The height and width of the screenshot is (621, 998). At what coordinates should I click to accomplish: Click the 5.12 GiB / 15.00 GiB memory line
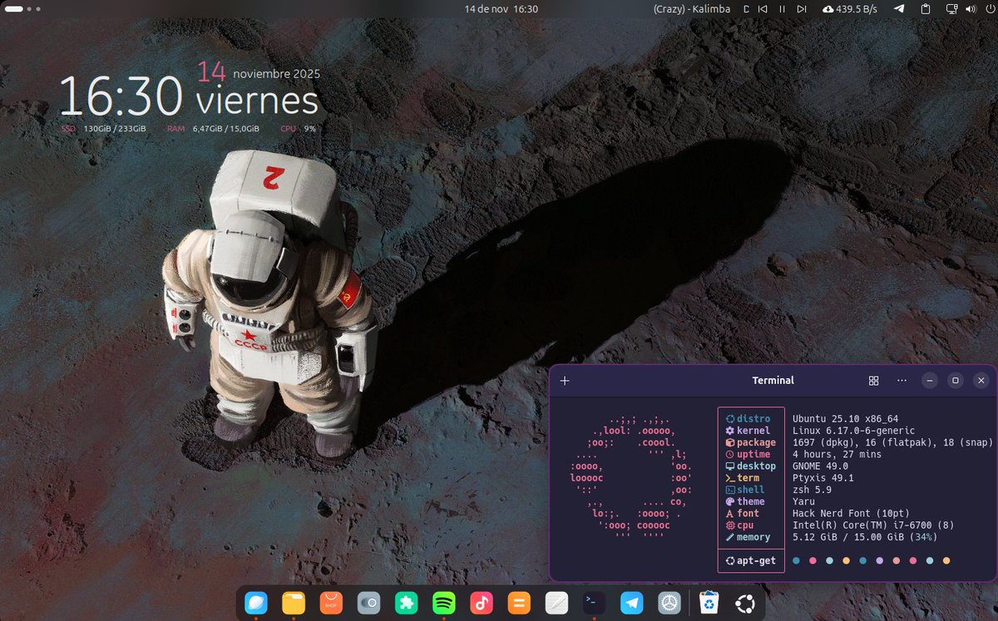[865, 537]
